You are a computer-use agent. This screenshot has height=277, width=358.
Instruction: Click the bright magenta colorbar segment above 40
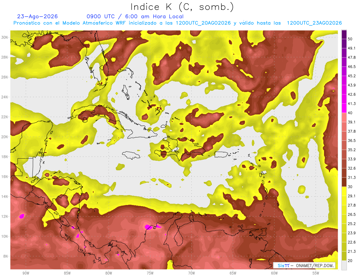[x=344, y=108]
